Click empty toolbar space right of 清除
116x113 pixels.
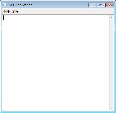pyautogui.click(x=67, y=11)
